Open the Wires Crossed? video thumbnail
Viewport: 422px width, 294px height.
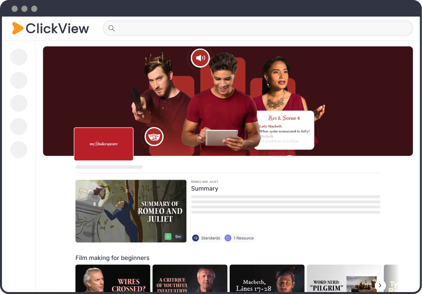(x=113, y=278)
